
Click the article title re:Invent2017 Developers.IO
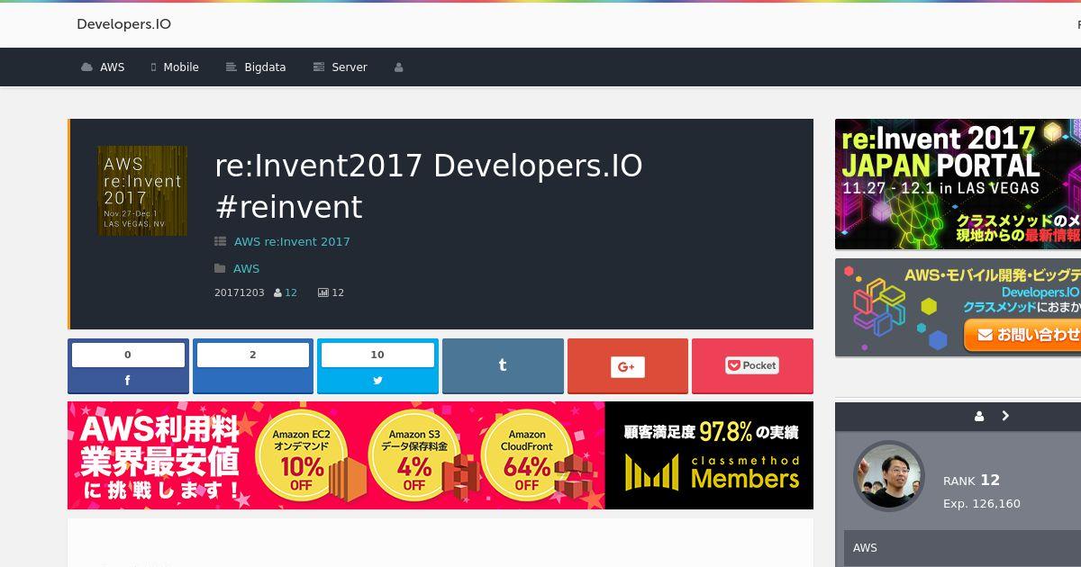(x=429, y=186)
